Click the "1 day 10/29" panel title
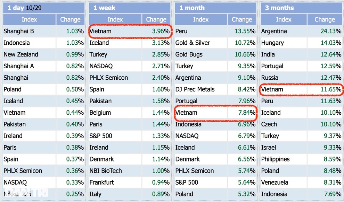This screenshot has width=344, height=202. point(24,8)
